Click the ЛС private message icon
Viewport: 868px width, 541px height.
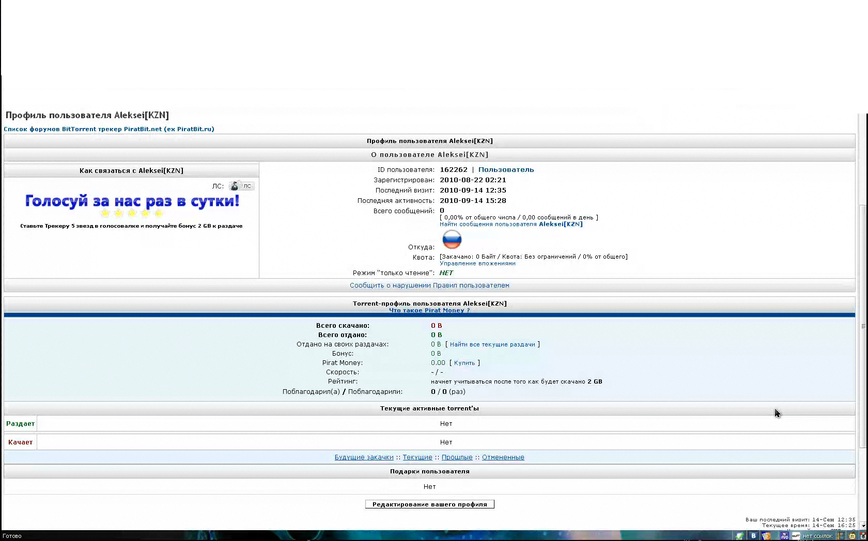242,186
